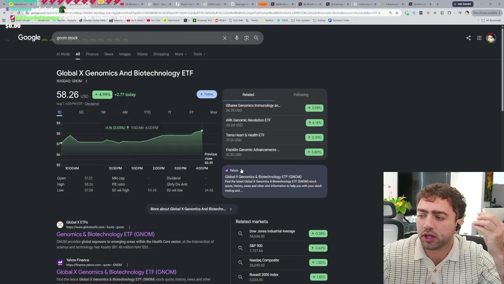This screenshot has height=284, width=504.
Task: Select the 5D chart range
Action: tap(81, 112)
